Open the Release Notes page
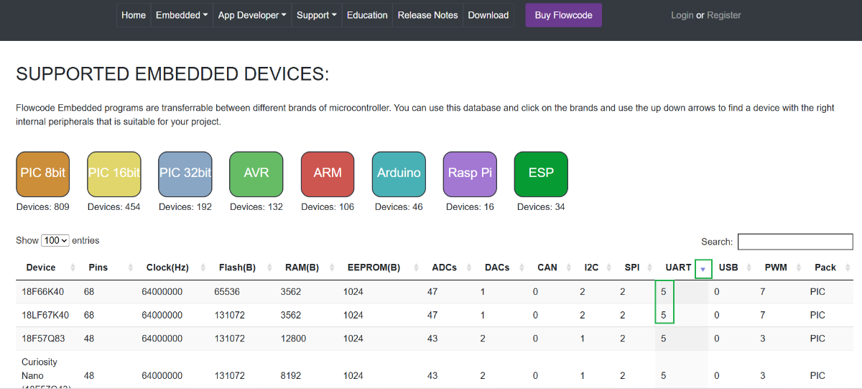862x389 pixels. (427, 15)
